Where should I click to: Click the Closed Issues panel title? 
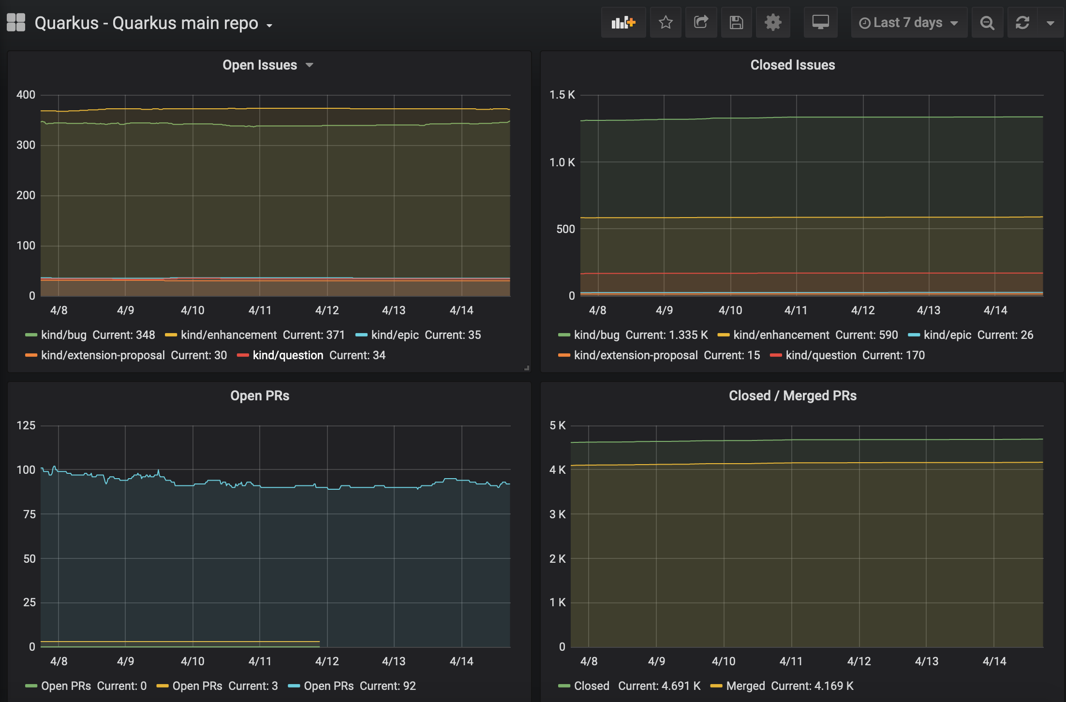click(x=792, y=65)
